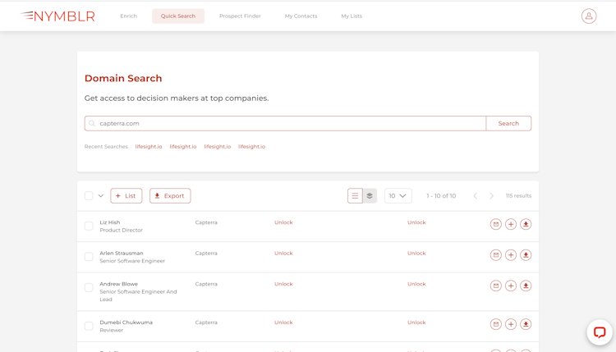Download Andrew Blowe contact
Image resolution: width=616 pixels, height=352 pixels.
(x=526, y=286)
